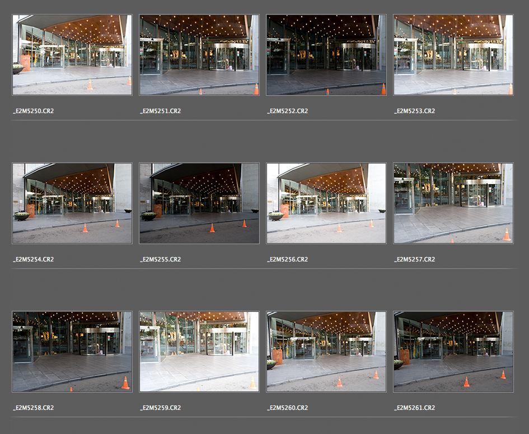Select the last thumbnail _E2M5261.CR2
529x434 pixels.
[x=453, y=352]
